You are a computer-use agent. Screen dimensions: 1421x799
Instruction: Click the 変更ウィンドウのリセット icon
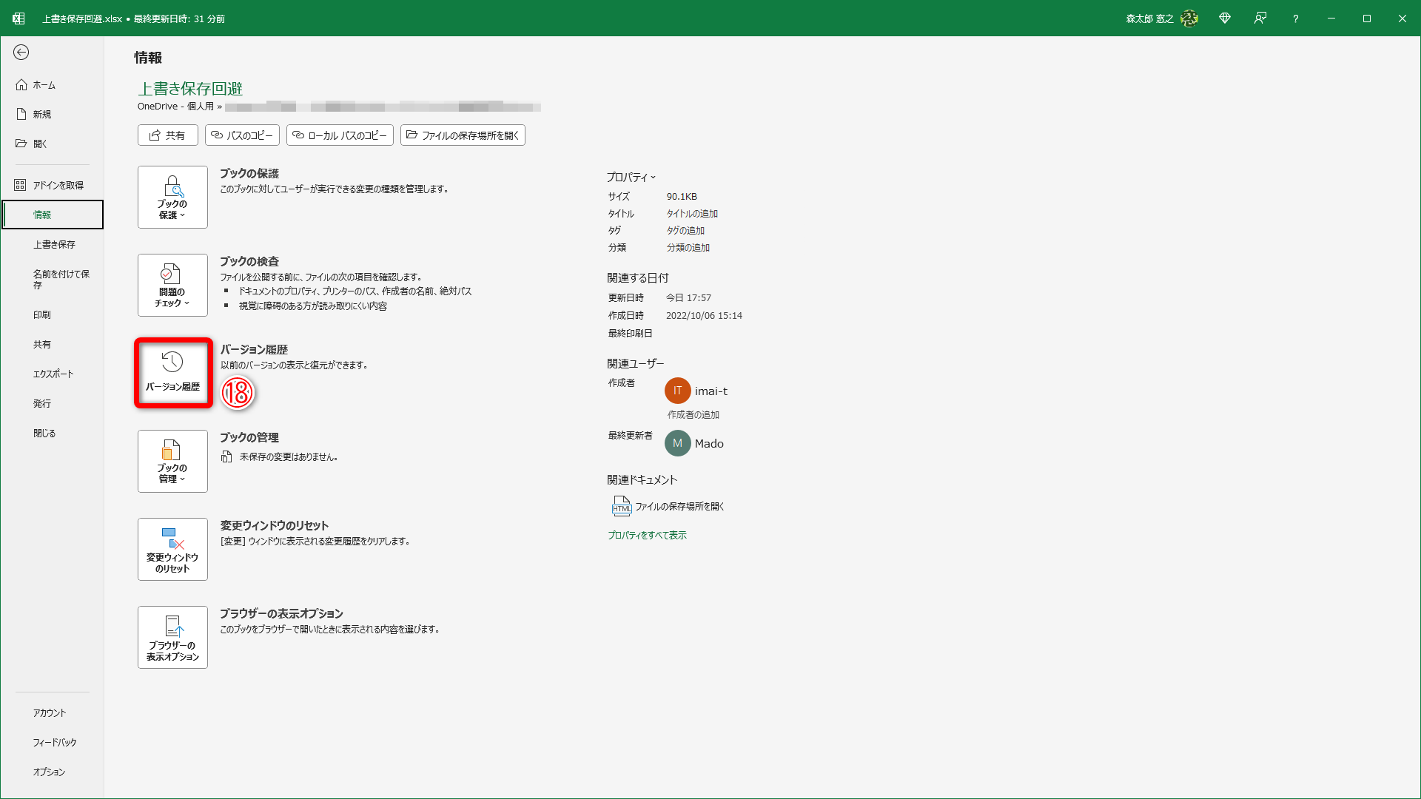coord(172,549)
